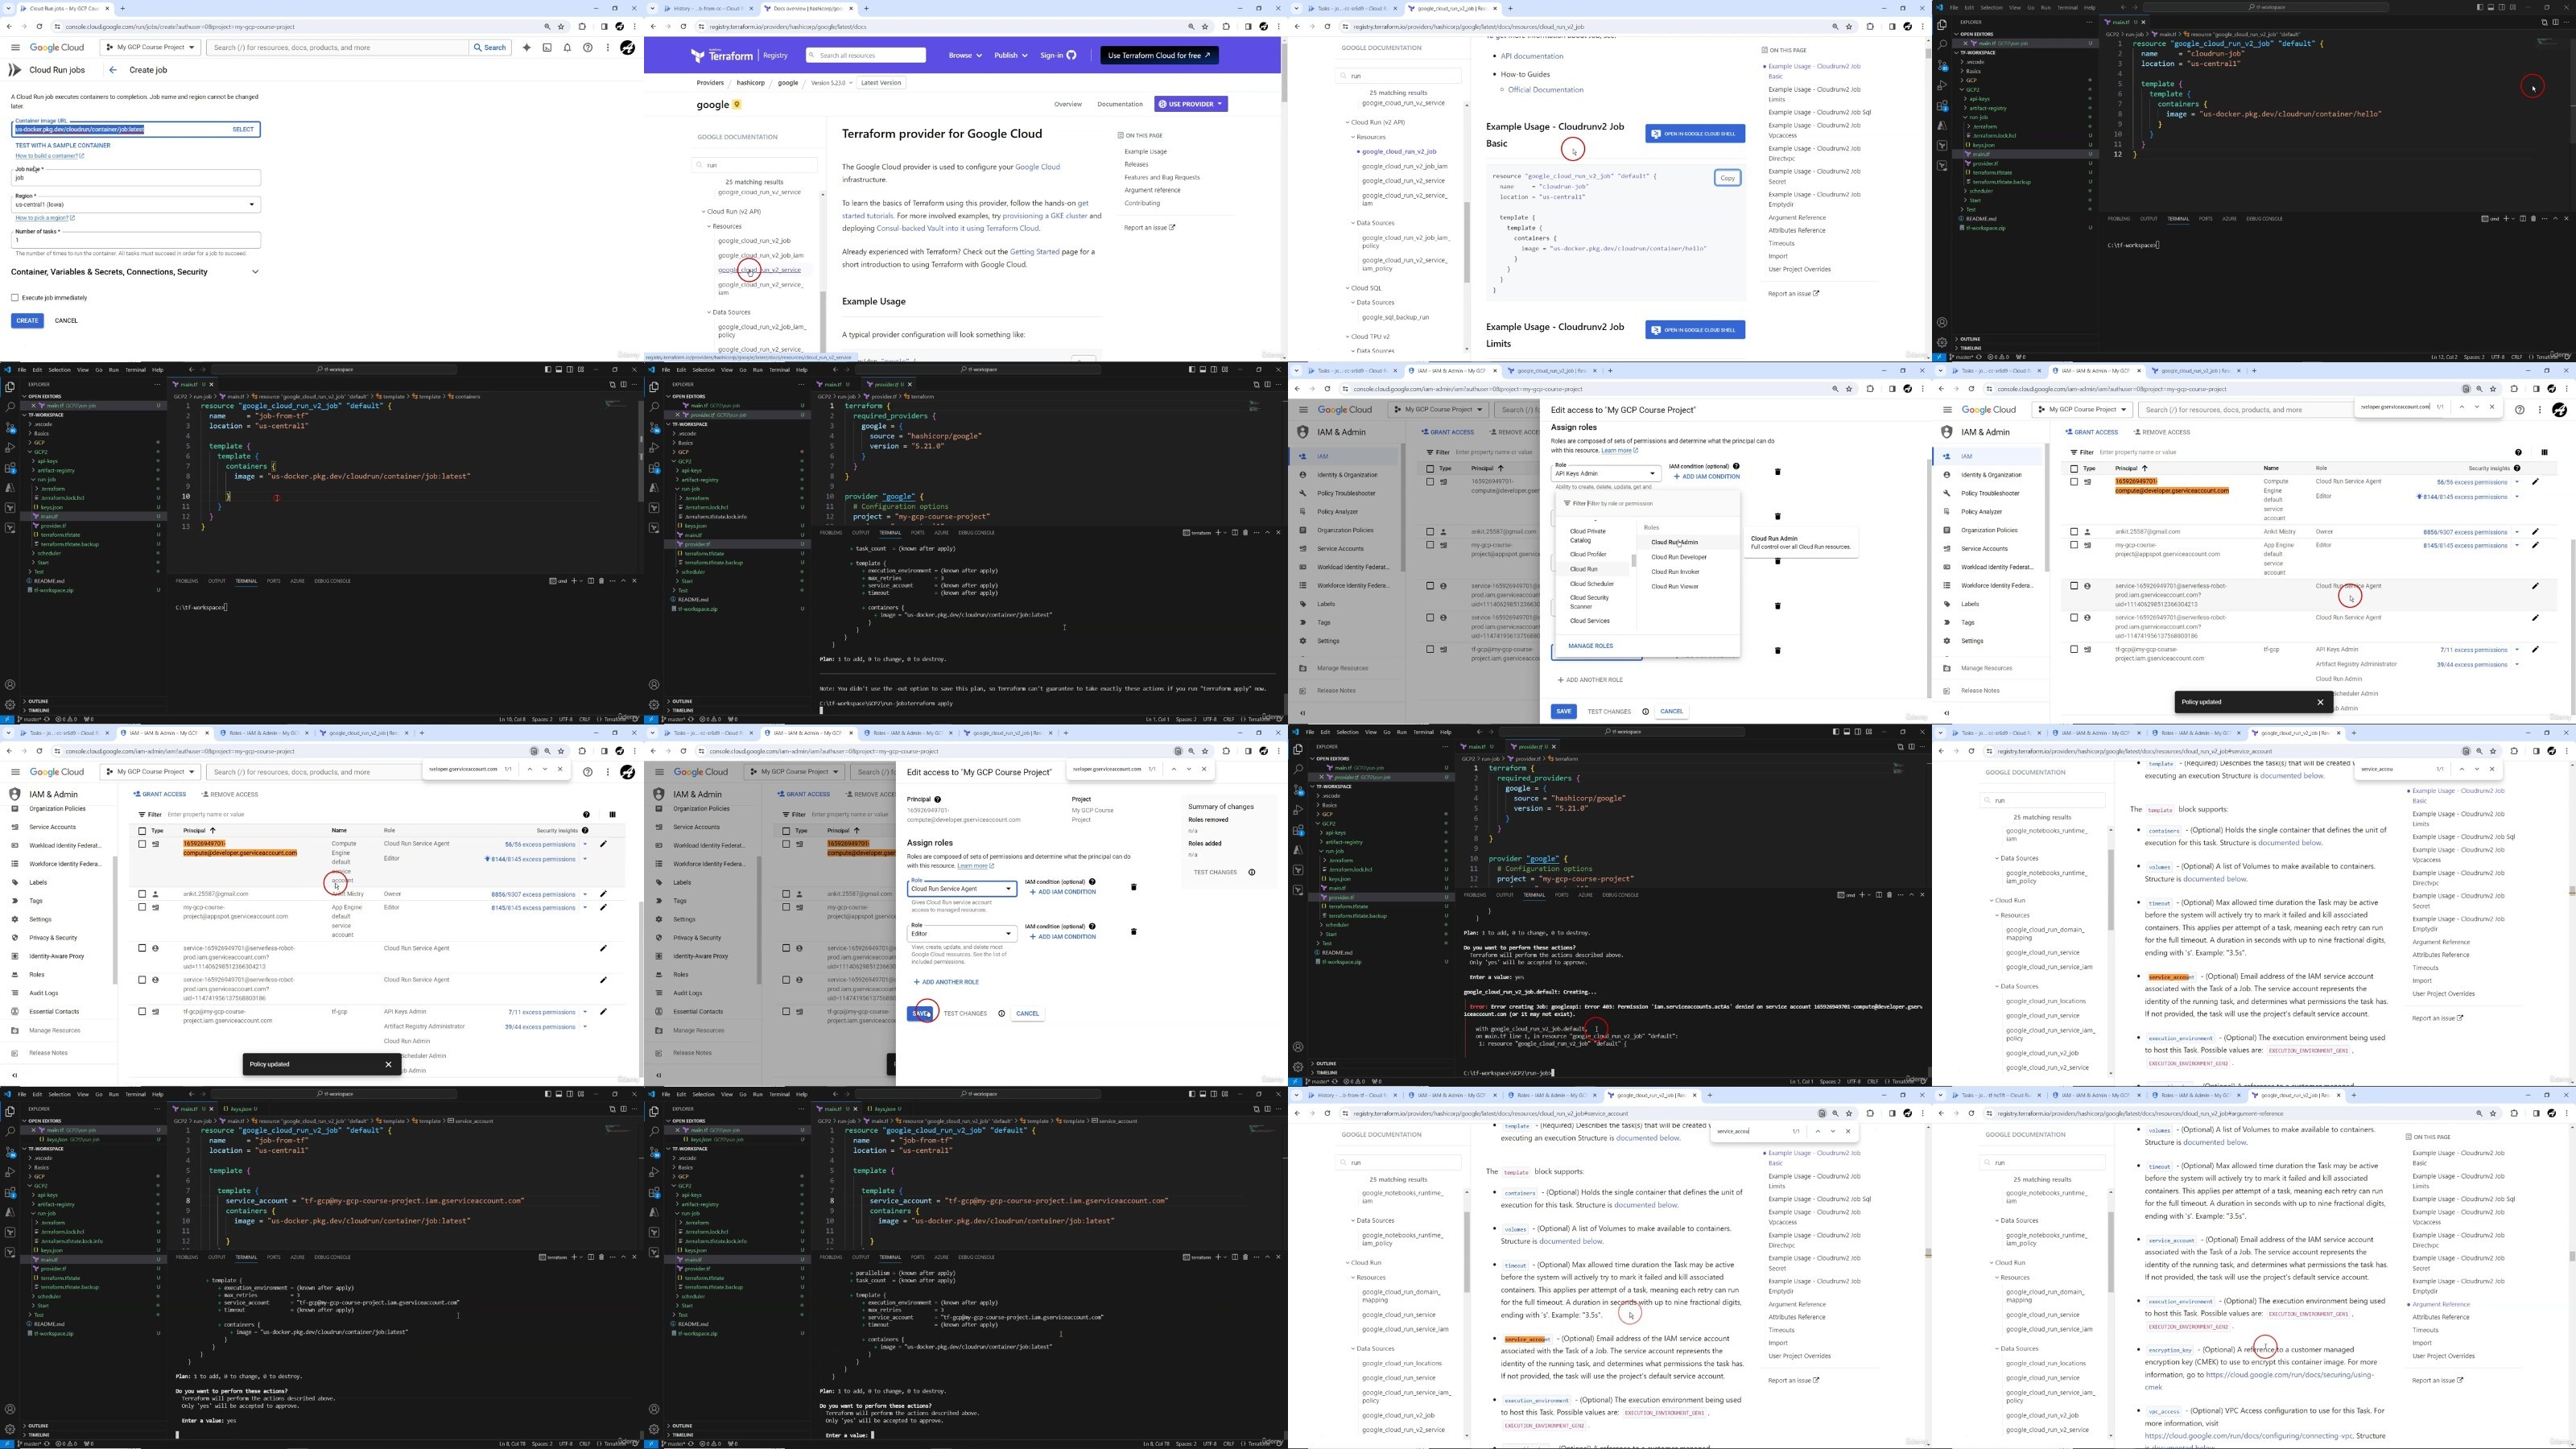2576x1449 pixels.
Task: Open Extensions view in VS Code showing cloudrun-job
Action: pos(1942,106)
